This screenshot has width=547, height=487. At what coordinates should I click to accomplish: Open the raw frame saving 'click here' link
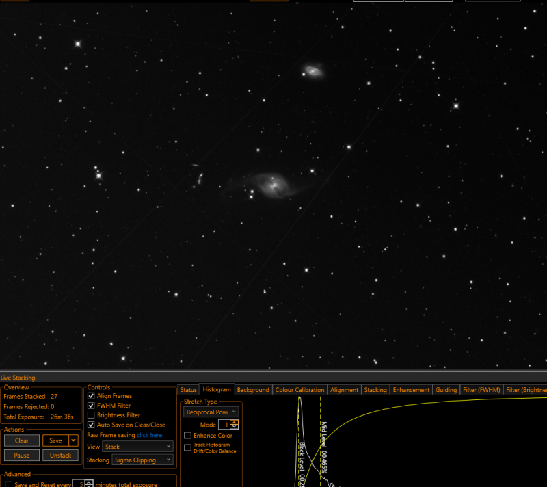149,435
